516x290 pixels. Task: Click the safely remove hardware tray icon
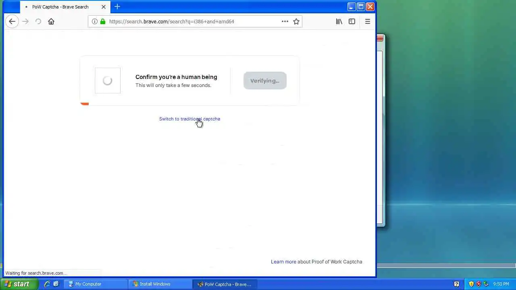486,284
